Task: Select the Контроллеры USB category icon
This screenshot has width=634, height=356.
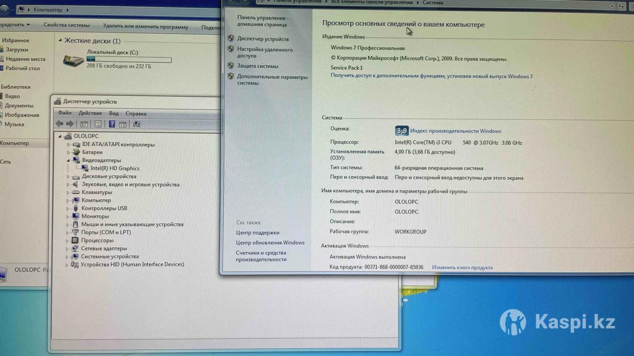Action: 77,208
